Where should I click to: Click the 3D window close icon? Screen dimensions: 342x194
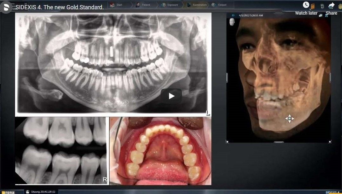[x=327, y=15]
